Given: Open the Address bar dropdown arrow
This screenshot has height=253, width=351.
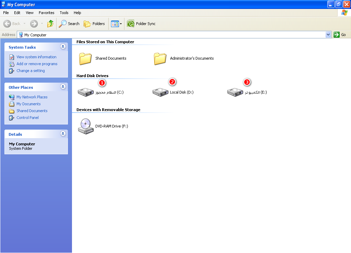Looking at the screenshot, I should point(328,35).
